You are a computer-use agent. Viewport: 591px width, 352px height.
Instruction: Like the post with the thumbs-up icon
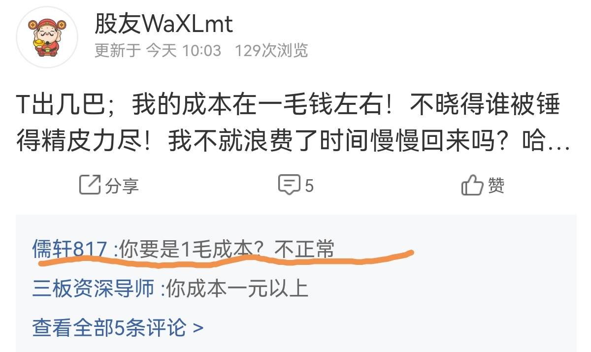click(472, 185)
